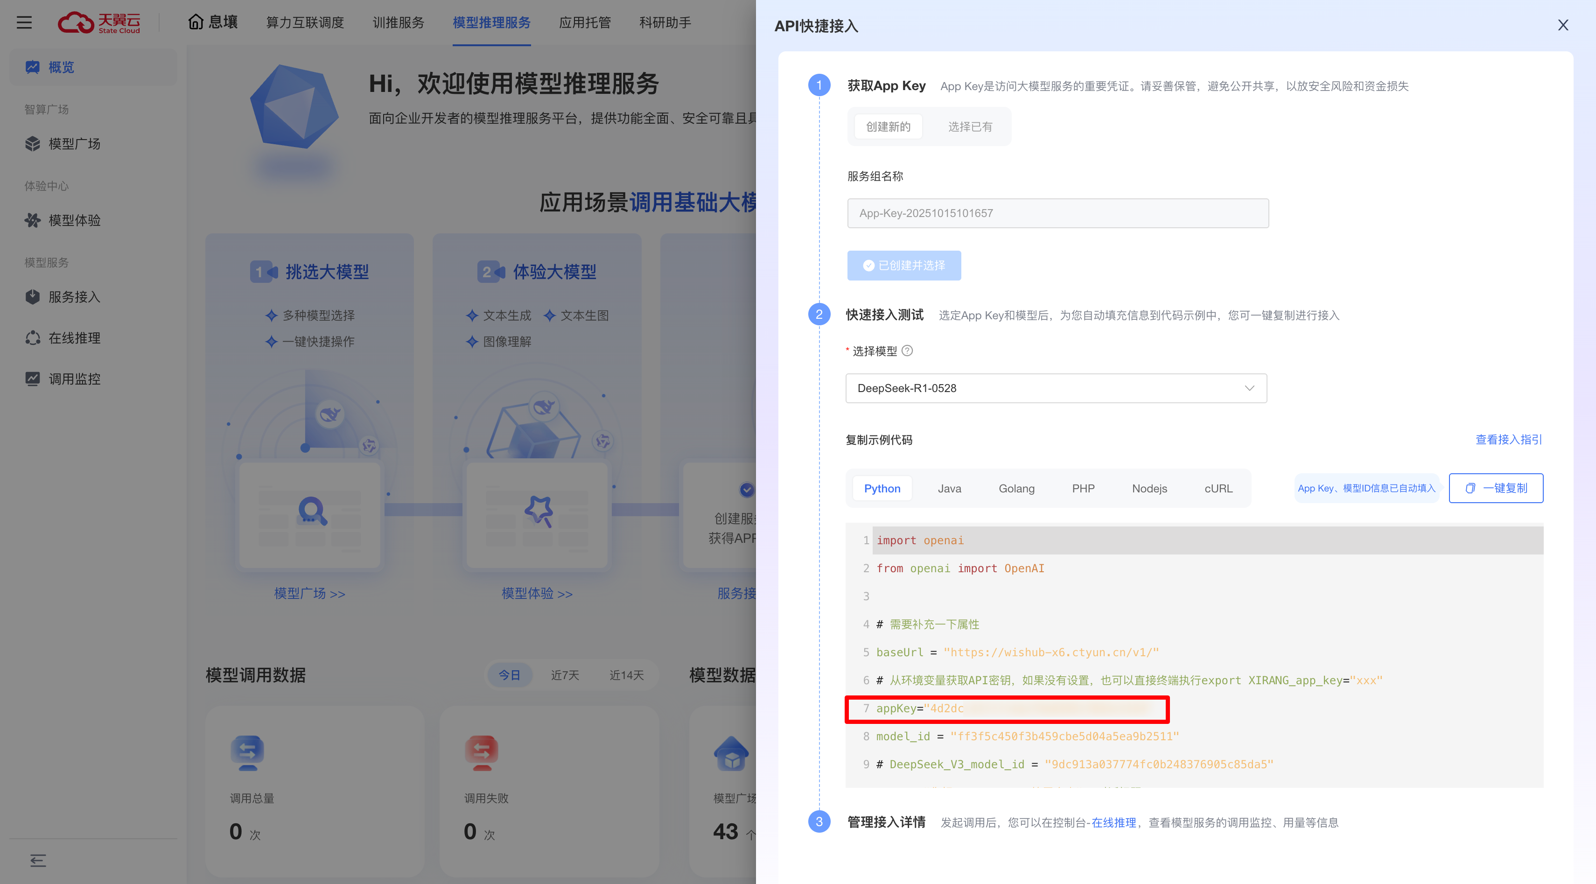Switch to 选择已有 App Key option

point(970,126)
